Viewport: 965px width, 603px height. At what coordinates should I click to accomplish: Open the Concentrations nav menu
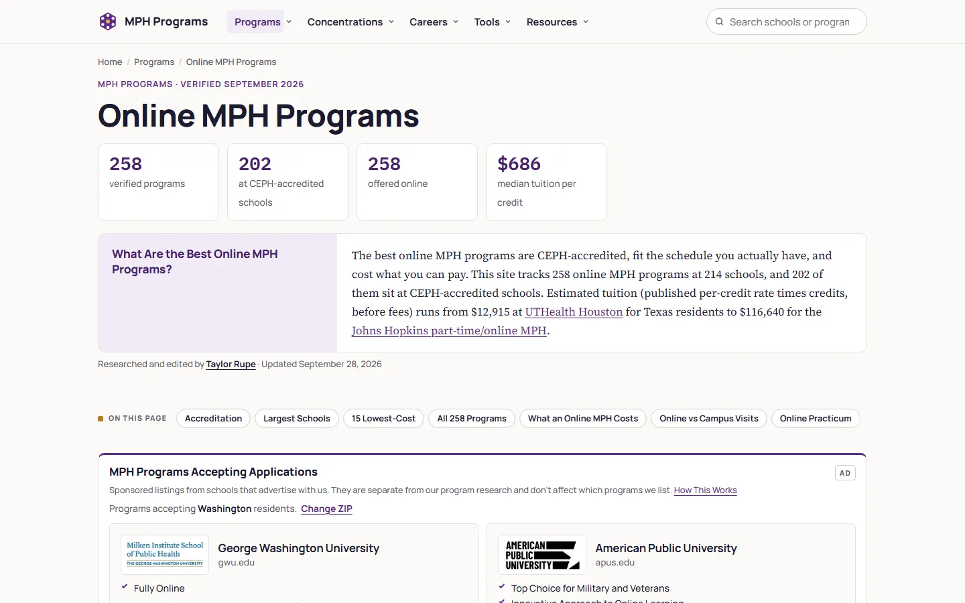click(x=345, y=22)
